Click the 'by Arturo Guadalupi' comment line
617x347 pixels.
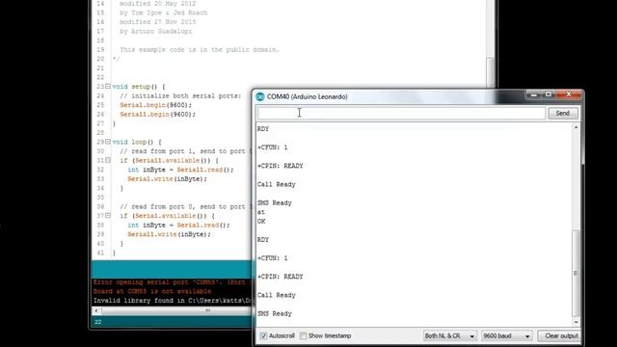156,31
